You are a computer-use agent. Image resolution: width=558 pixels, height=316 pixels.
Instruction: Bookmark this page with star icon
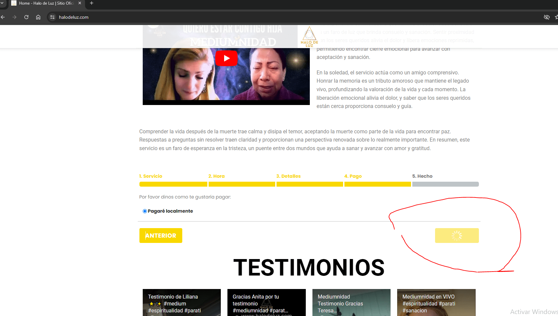pyautogui.click(x=556, y=17)
